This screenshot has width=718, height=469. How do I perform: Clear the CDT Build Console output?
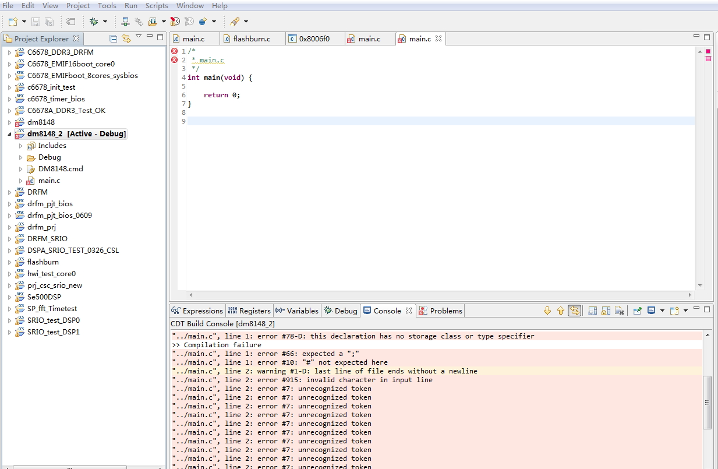tap(619, 311)
